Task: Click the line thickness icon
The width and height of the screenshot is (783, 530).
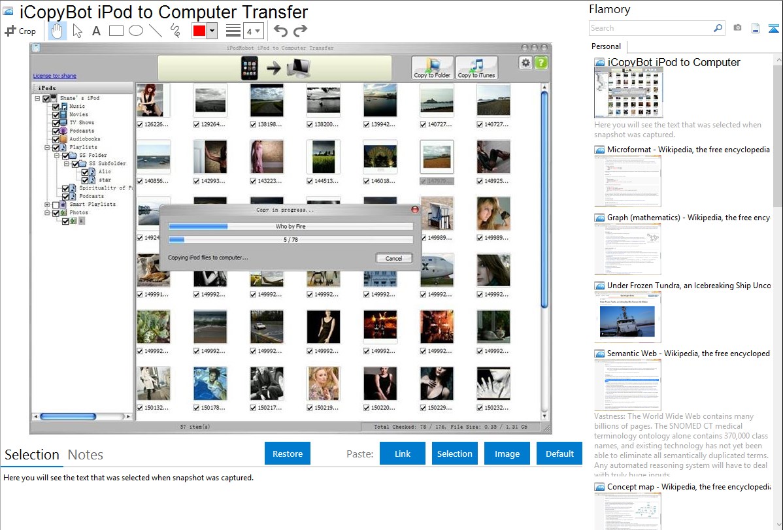Action: [233, 31]
